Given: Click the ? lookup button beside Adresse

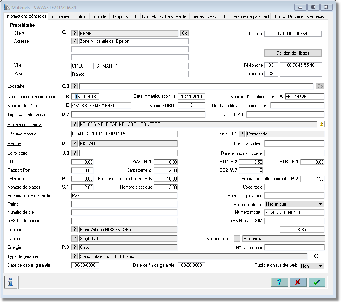Looking at the screenshot, I should [74, 41].
